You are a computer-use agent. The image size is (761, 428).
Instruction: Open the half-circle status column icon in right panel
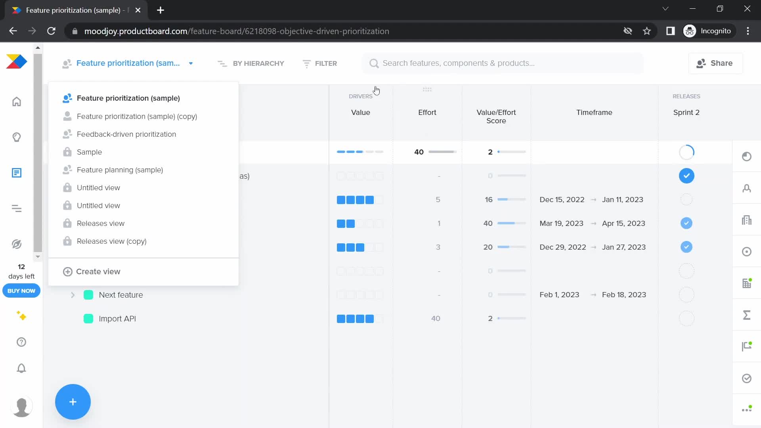pos(747,157)
